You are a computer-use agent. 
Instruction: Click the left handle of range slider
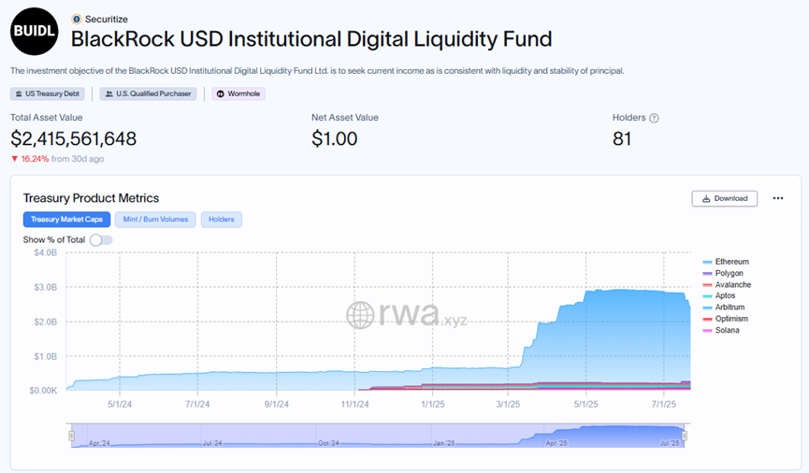point(69,436)
